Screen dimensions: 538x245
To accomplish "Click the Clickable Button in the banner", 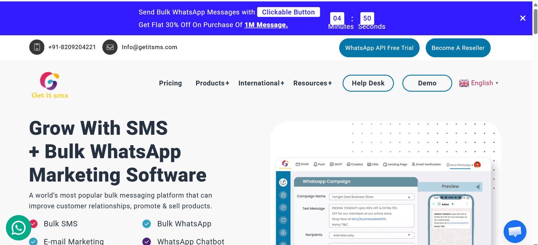I will tap(289, 12).
